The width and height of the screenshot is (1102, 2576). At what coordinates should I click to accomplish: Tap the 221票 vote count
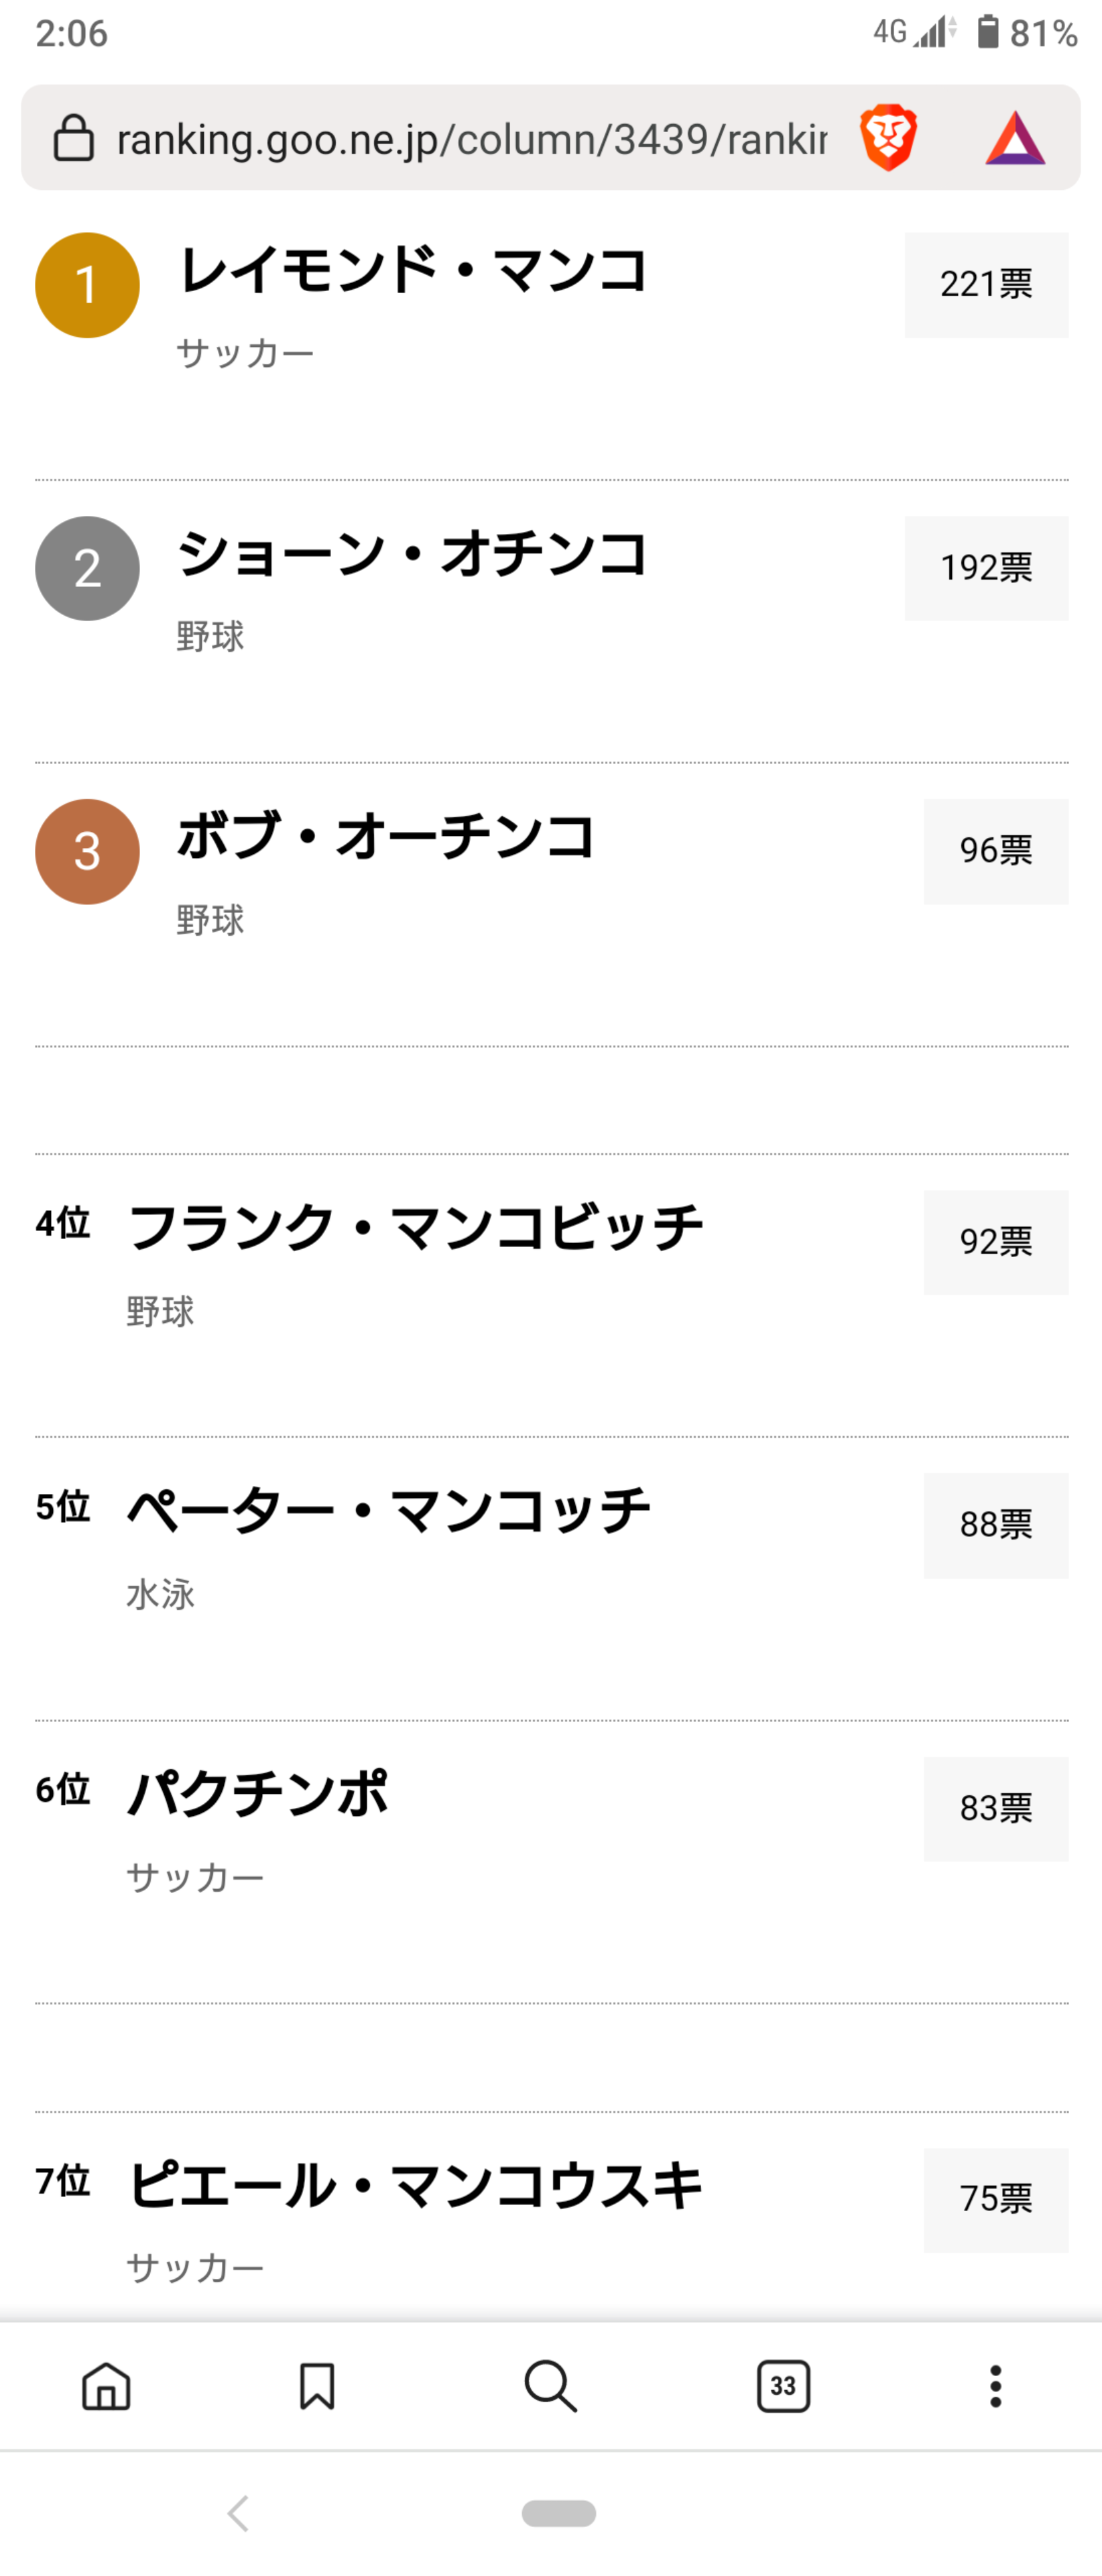(x=986, y=285)
